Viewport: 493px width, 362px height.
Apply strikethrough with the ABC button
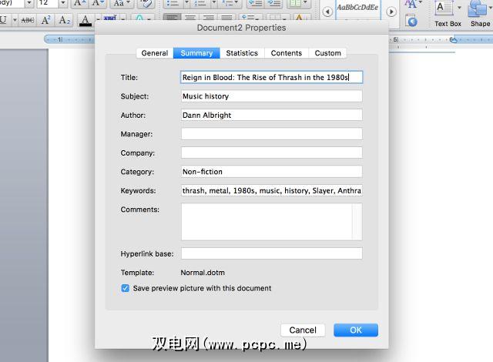[28, 20]
